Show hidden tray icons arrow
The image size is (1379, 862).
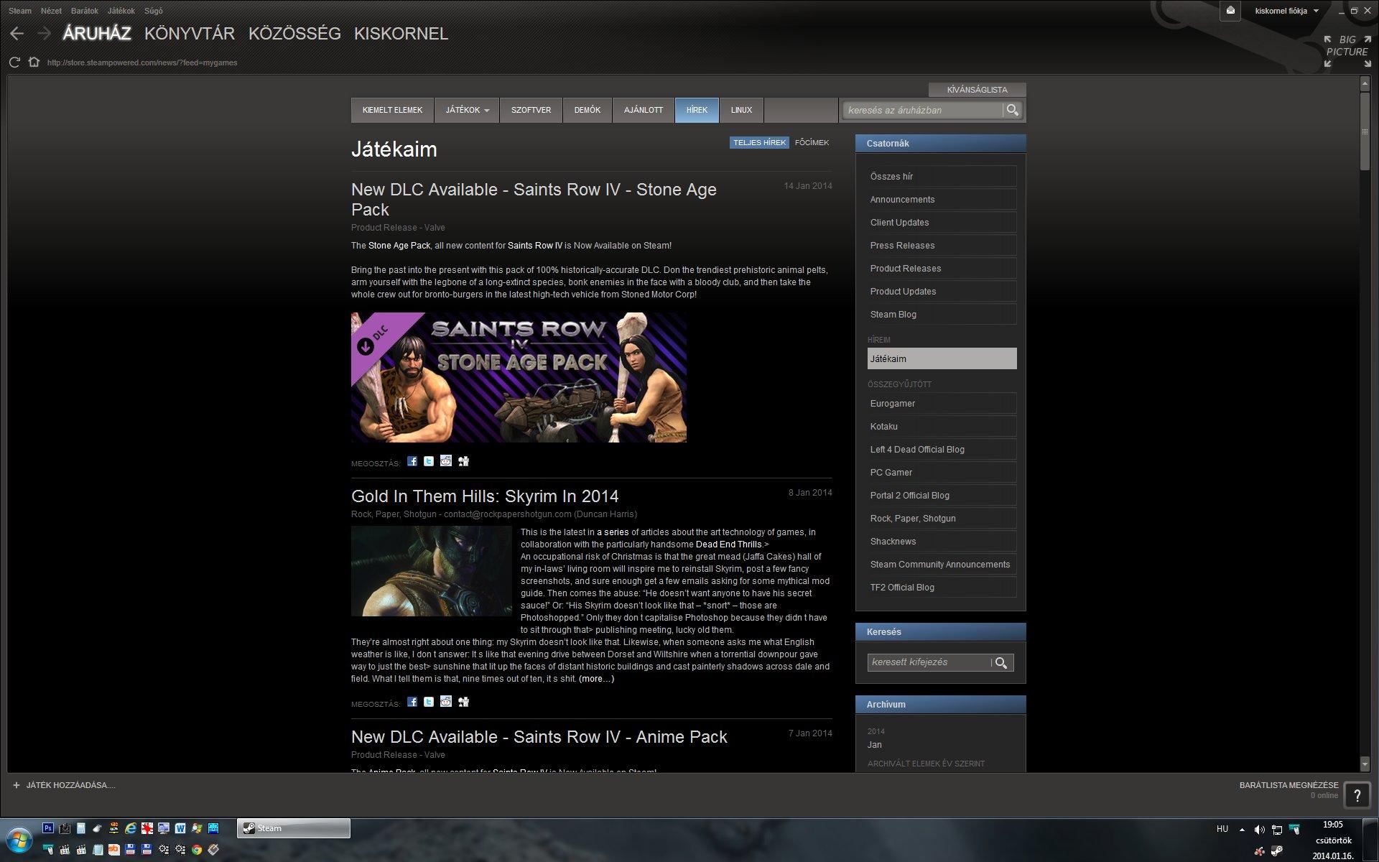1242,830
